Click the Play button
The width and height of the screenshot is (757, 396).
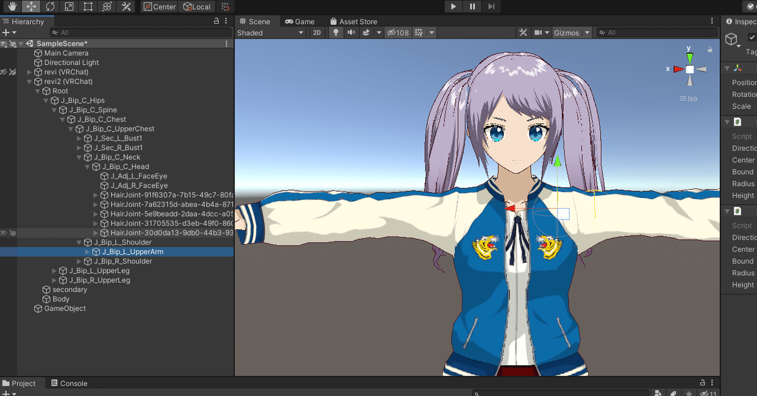pyautogui.click(x=454, y=7)
